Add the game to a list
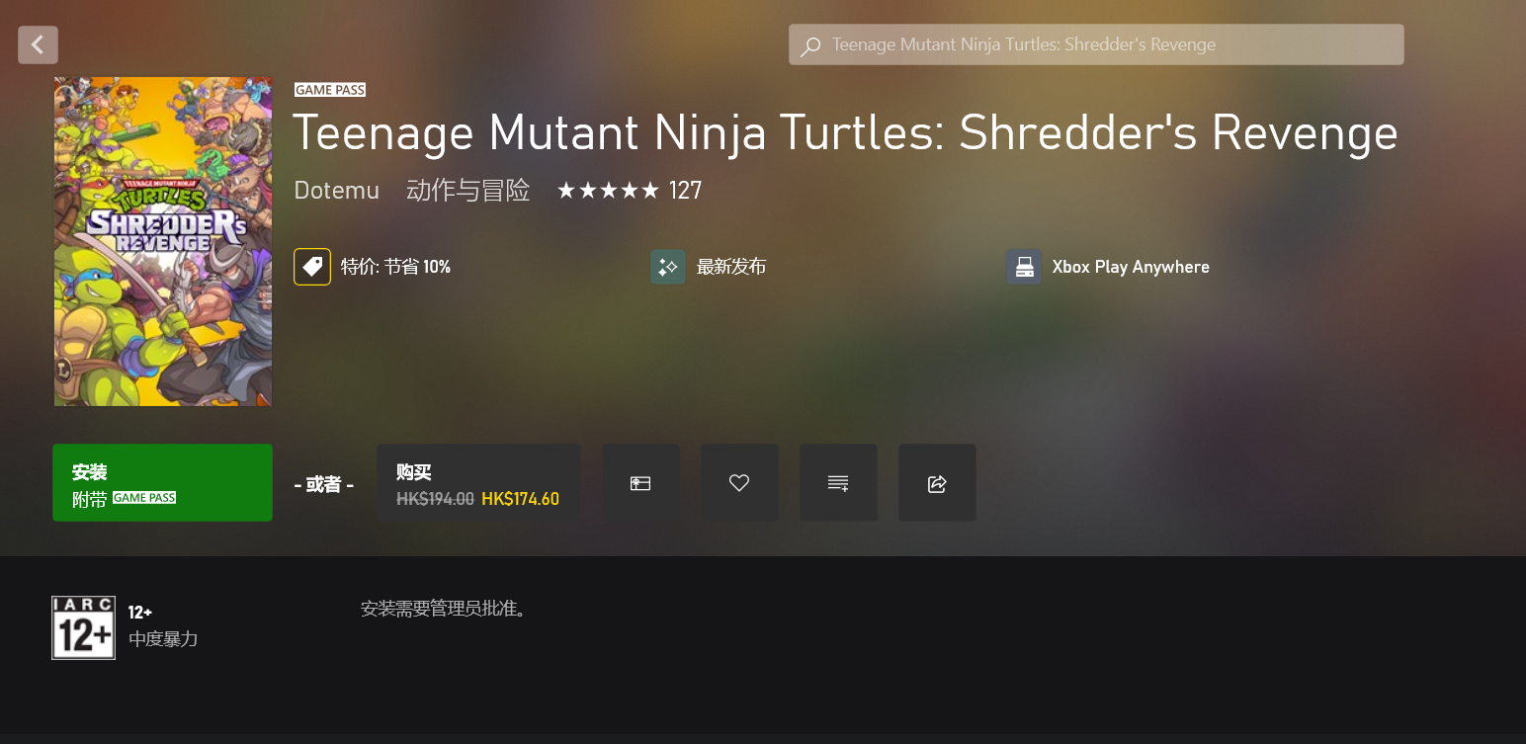Viewport: 1526px width, 744px height. [838, 482]
